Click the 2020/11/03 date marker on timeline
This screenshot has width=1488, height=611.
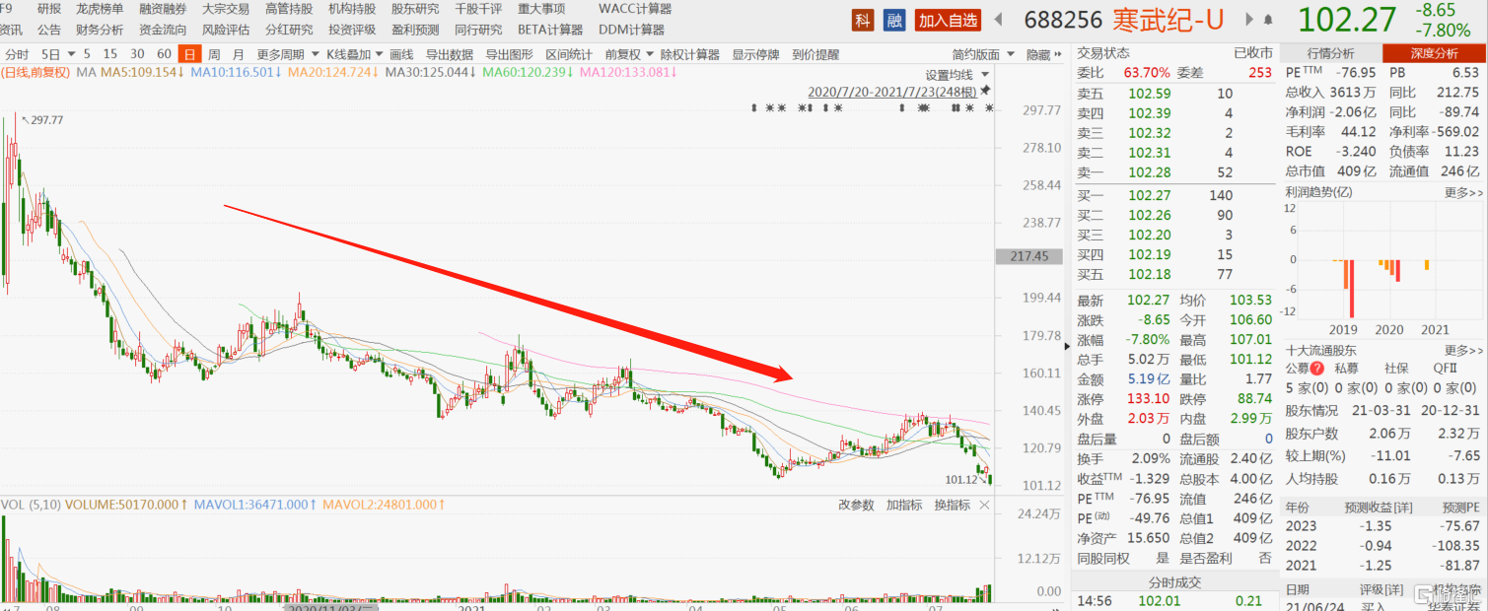coord(329,608)
